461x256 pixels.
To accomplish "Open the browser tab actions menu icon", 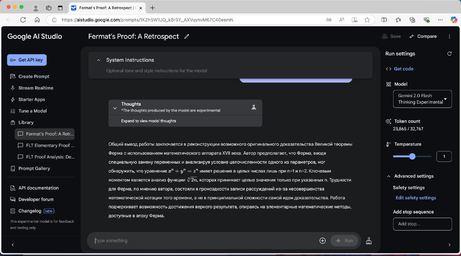I will pyautogui.click(x=60, y=8).
